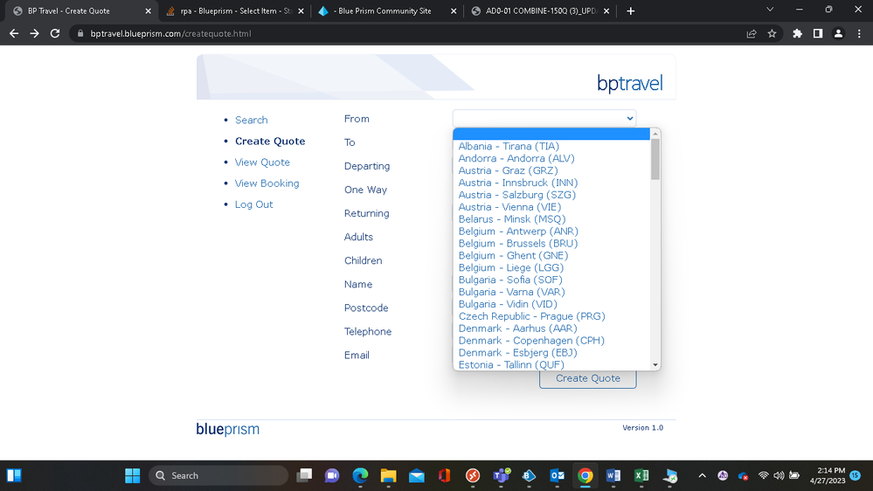The width and height of the screenshot is (873, 491).
Task: Choose Belgium - Antwerp (ANR)
Action: (551, 231)
